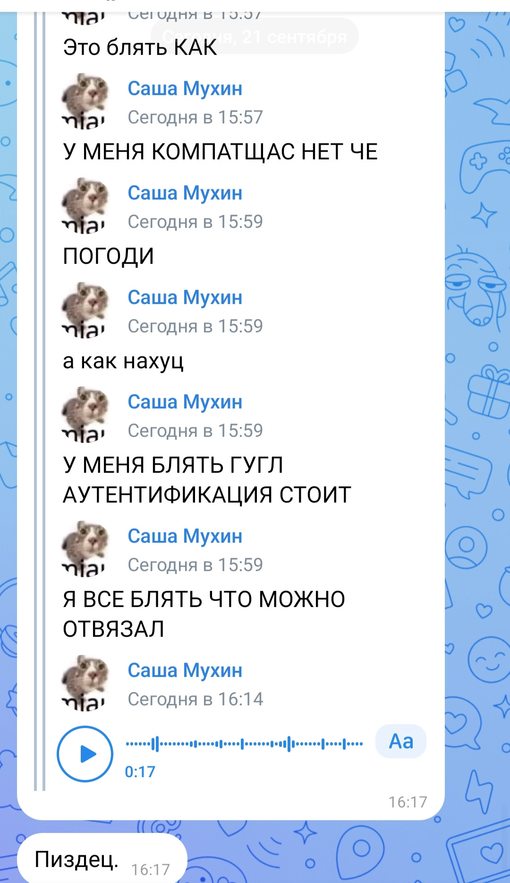Screen dimensions: 510x883
Task: Tap the 0:17 voice duration label
Action: click(x=140, y=772)
